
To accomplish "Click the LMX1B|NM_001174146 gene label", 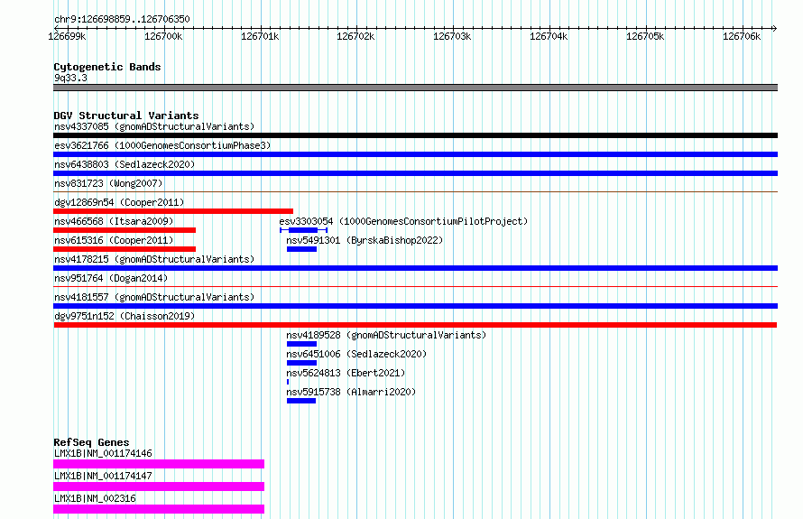I will tap(103, 453).
